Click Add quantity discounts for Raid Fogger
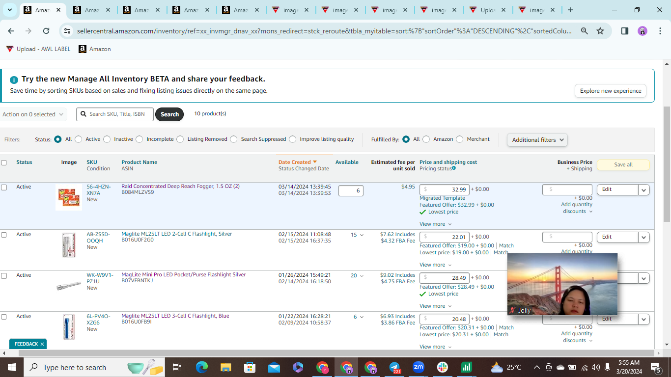Screen dimensions: 671x377 point(577,208)
